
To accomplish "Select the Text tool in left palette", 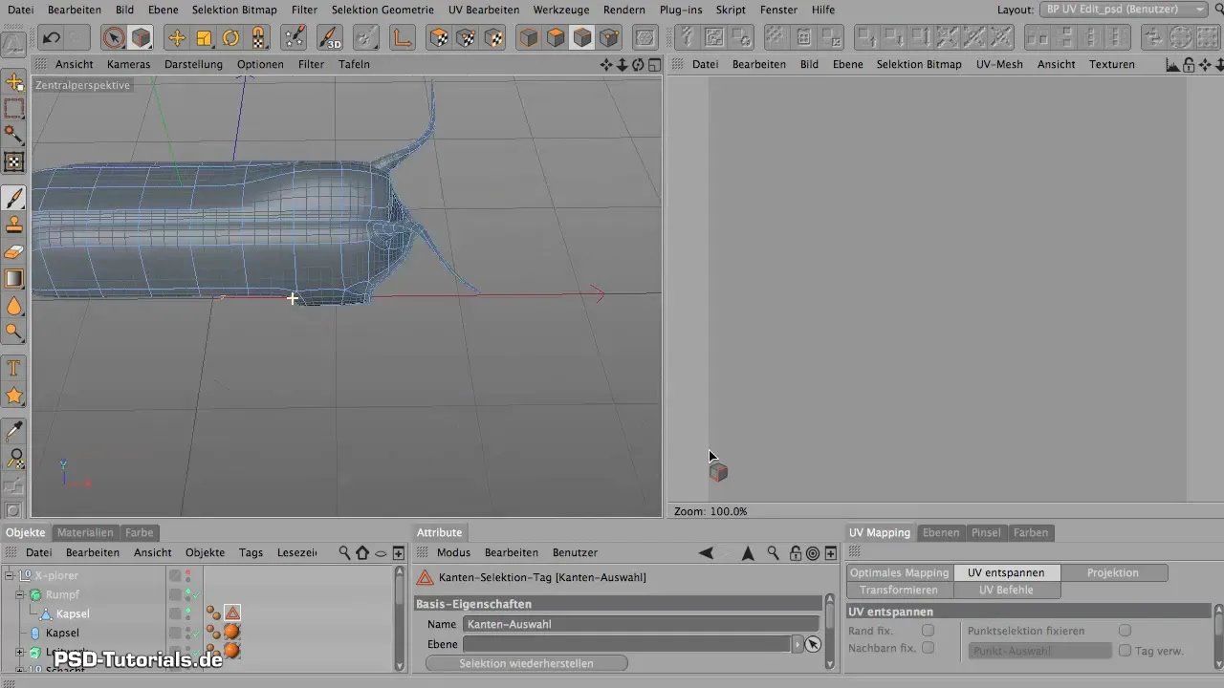I will pyautogui.click(x=14, y=368).
